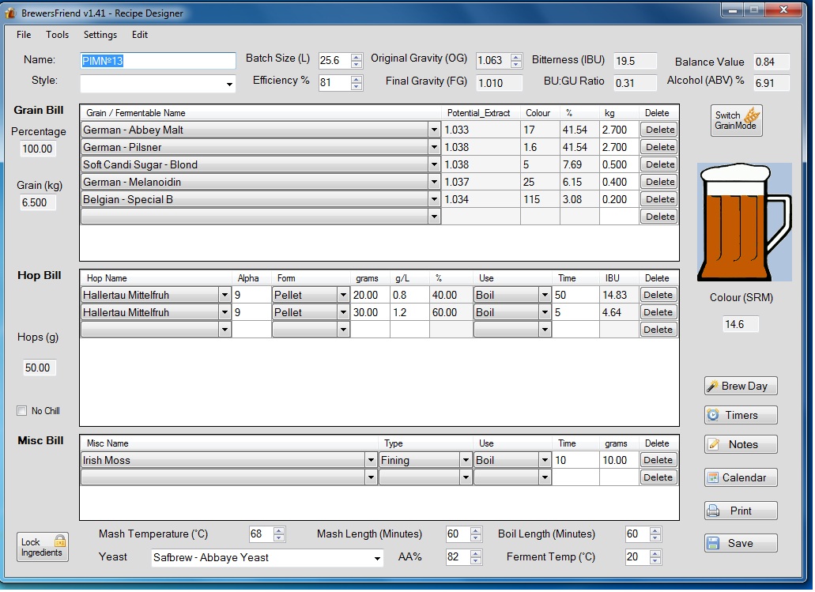Open the File menu

click(x=24, y=35)
